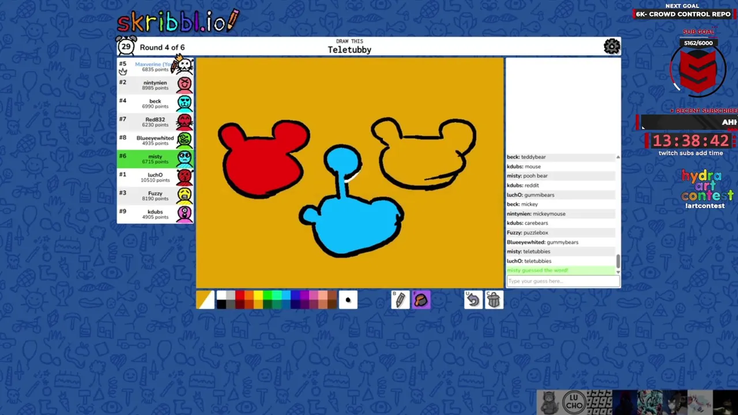Viewport: 738px width, 415px height.
Task: Click misty's blue avatar
Action: pyautogui.click(x=184, y=159)
